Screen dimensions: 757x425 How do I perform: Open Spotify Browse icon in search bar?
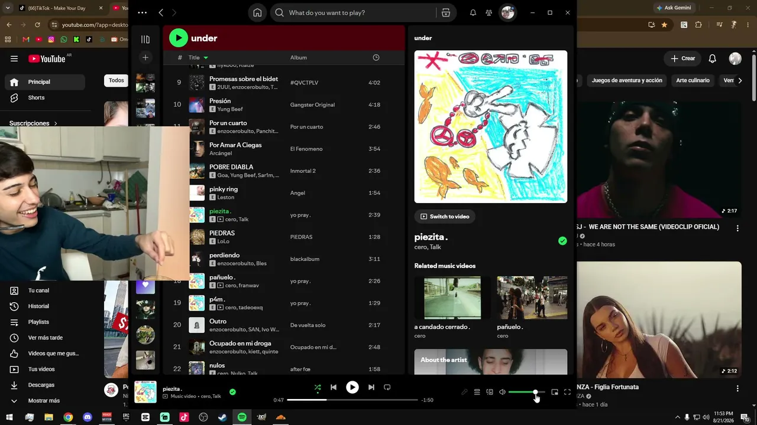446,13
